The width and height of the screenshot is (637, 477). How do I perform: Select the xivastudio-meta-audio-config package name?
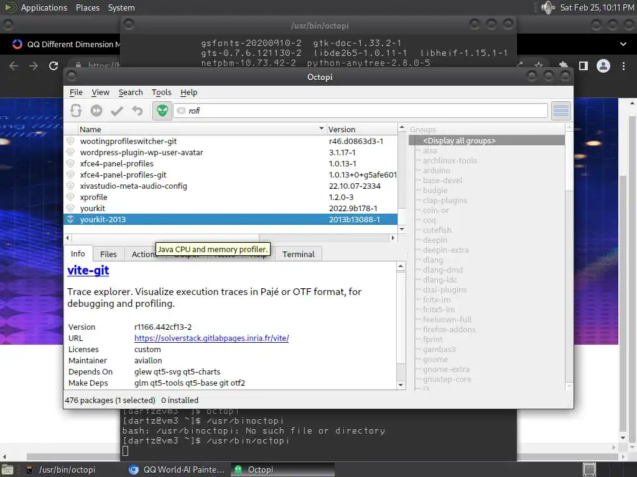[x=133, y=186]
